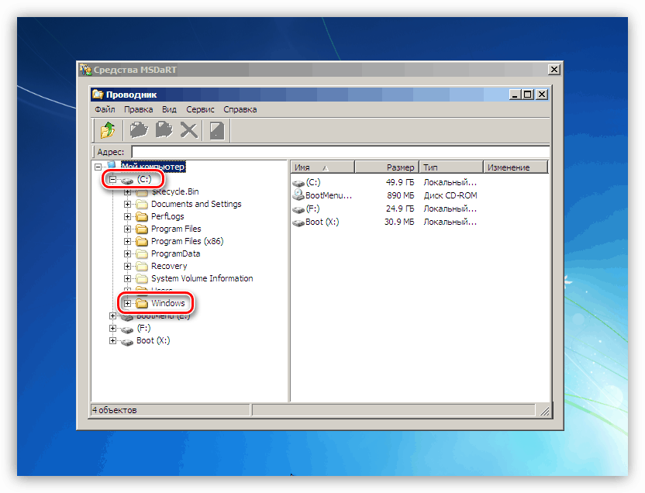Click the greyed-out Copy to folder toolbar icon
Image resolution: width=645 pixels, height=493 pixels.
tap(164, 130)
